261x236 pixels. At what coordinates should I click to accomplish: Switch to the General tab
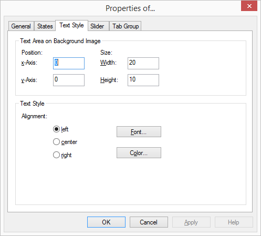[21, 26]
